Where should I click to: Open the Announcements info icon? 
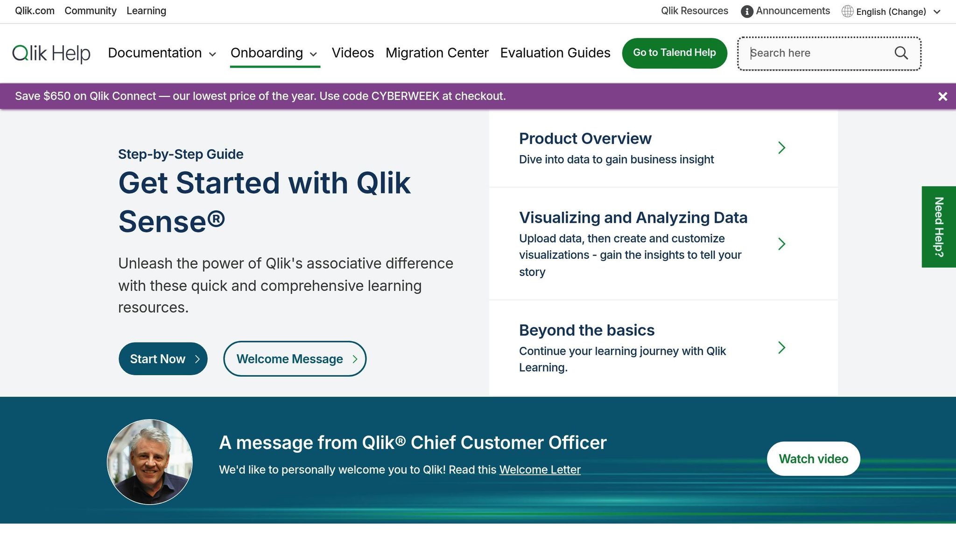(746, 11)
